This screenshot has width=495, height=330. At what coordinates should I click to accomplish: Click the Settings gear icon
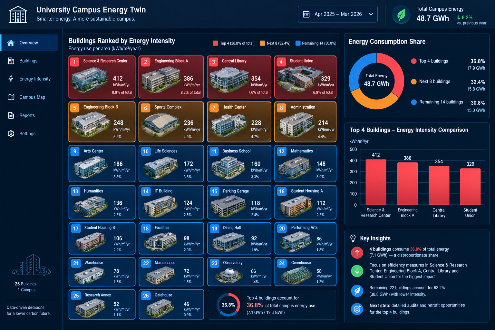coord(11,134)
